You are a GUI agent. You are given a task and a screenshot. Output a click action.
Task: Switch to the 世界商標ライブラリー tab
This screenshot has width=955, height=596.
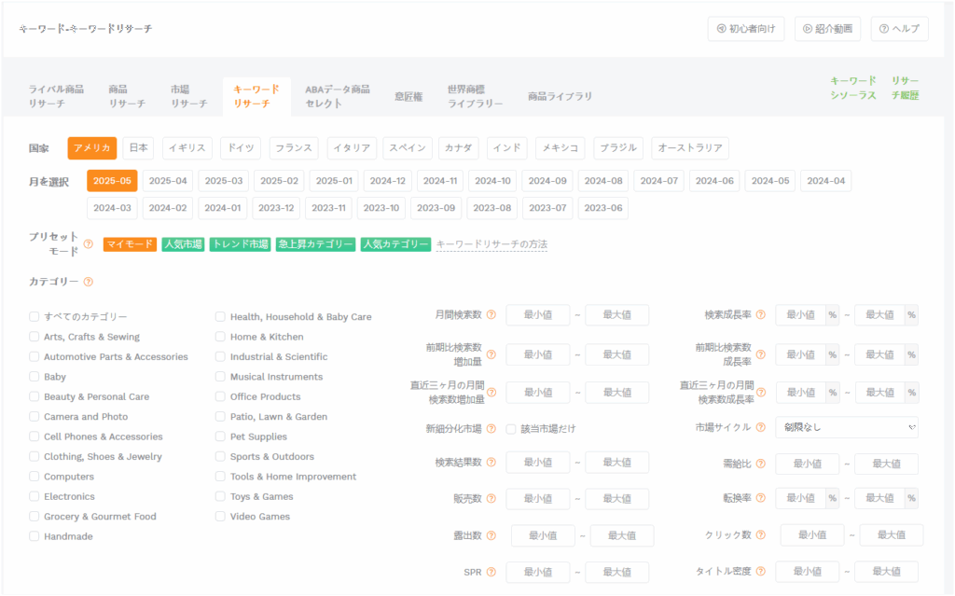click(x=475, y=96)
